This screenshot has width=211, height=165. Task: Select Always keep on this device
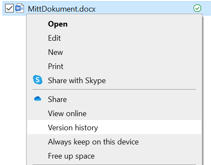114,142
